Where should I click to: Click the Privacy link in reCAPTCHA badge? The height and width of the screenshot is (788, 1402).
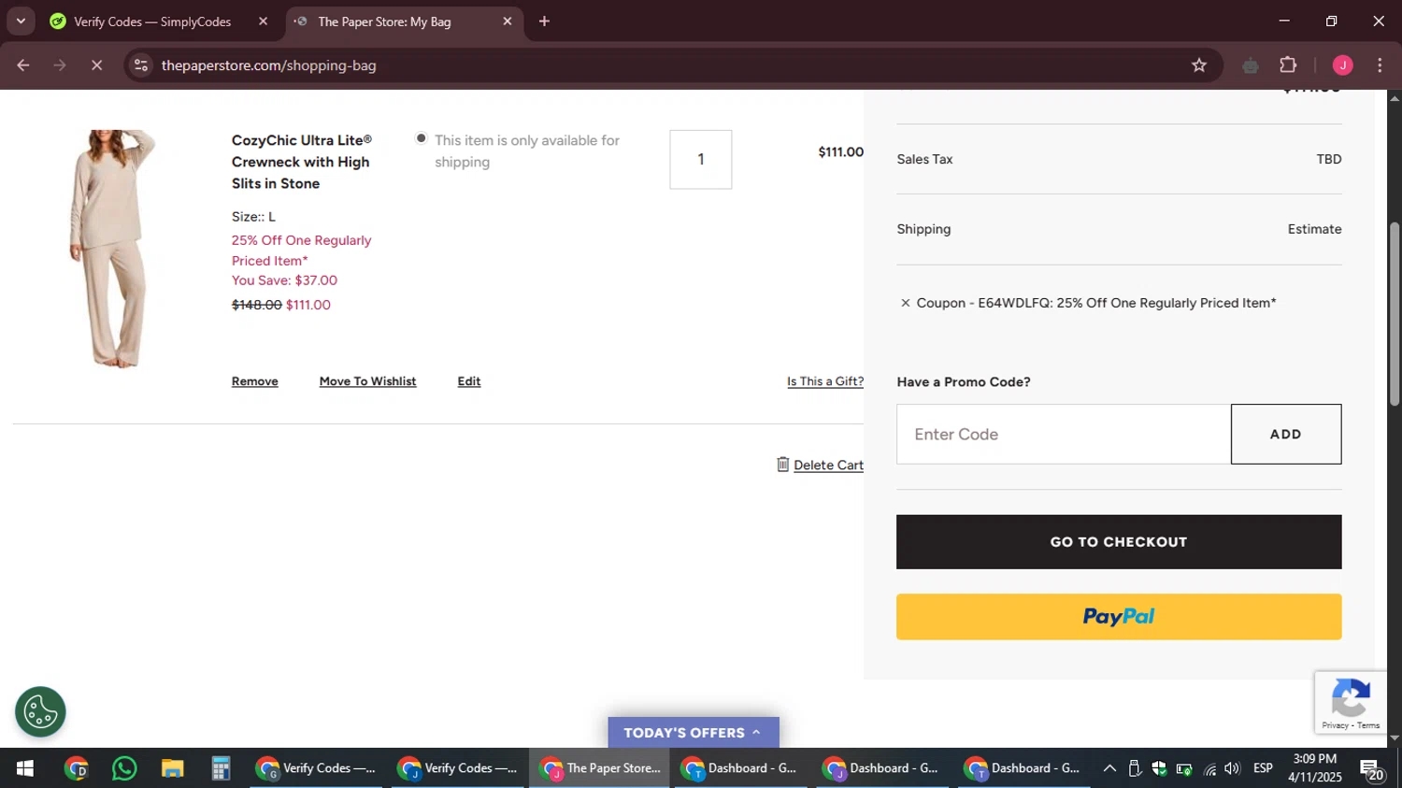[1335, 725]
